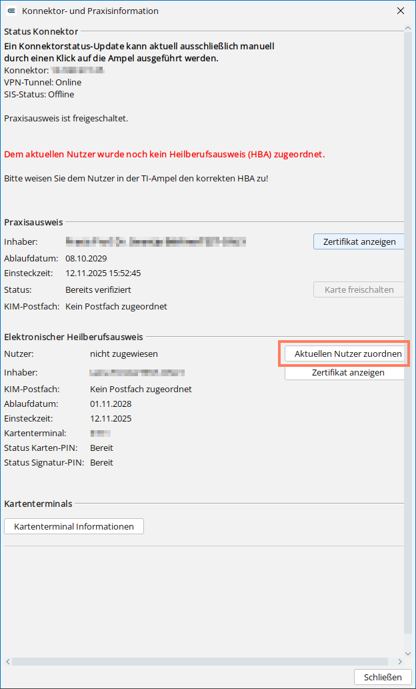The height and width of the screenshot is (689, 416).
Task: Click the 'Status Karten-PIN' value Bereit
Action: tap(101, 448)
